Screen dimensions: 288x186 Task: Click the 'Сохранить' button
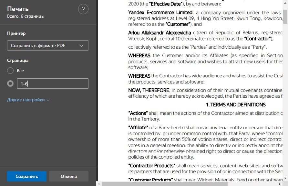(x=27, y=176)
